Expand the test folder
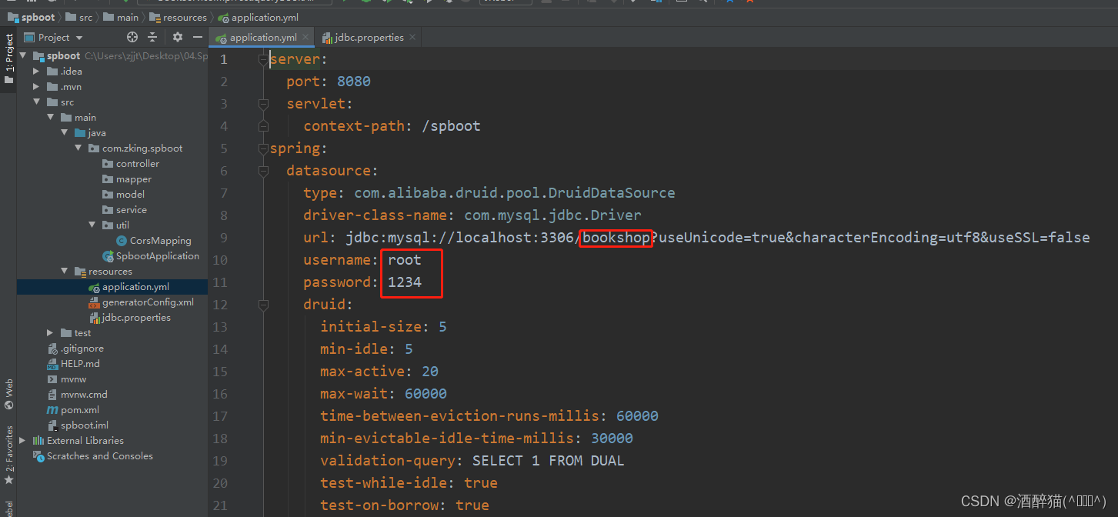This screenshot has width=1118, height=517. coord(50,332)
